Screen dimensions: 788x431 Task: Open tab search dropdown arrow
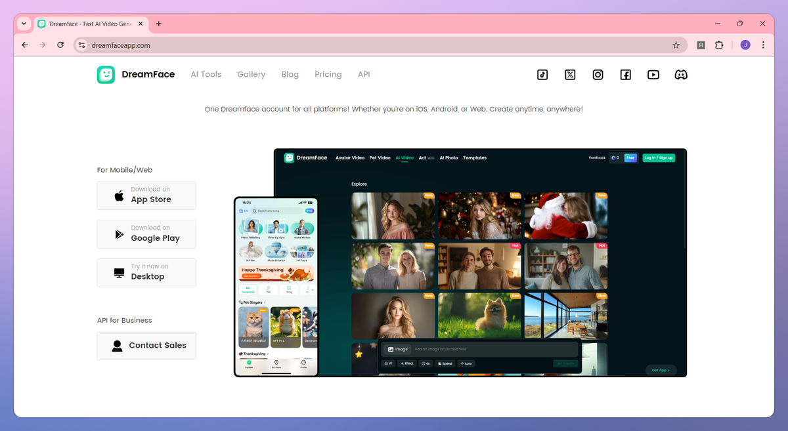(x=24, y=24)
